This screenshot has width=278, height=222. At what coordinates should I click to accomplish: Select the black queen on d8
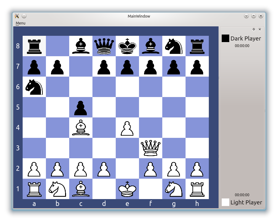click(104, 46)
